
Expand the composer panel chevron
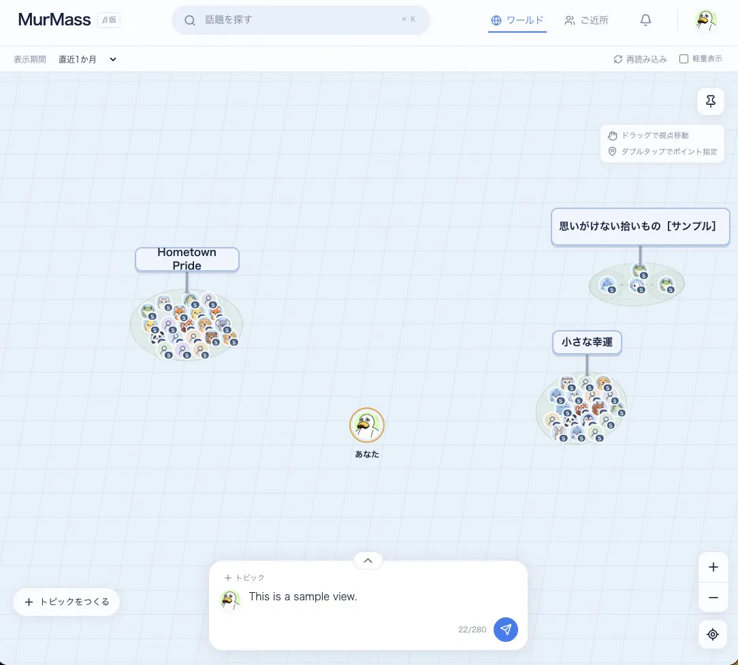point(368,561)
